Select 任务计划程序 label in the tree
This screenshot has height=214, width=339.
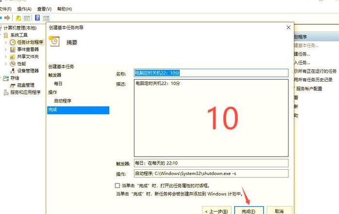coord(30,42)
